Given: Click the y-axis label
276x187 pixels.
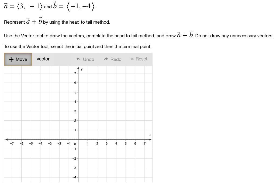Looking at the screenshot, I should (81, 69).
